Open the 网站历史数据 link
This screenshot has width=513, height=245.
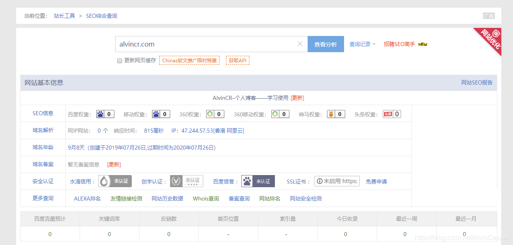pos(167,199)
